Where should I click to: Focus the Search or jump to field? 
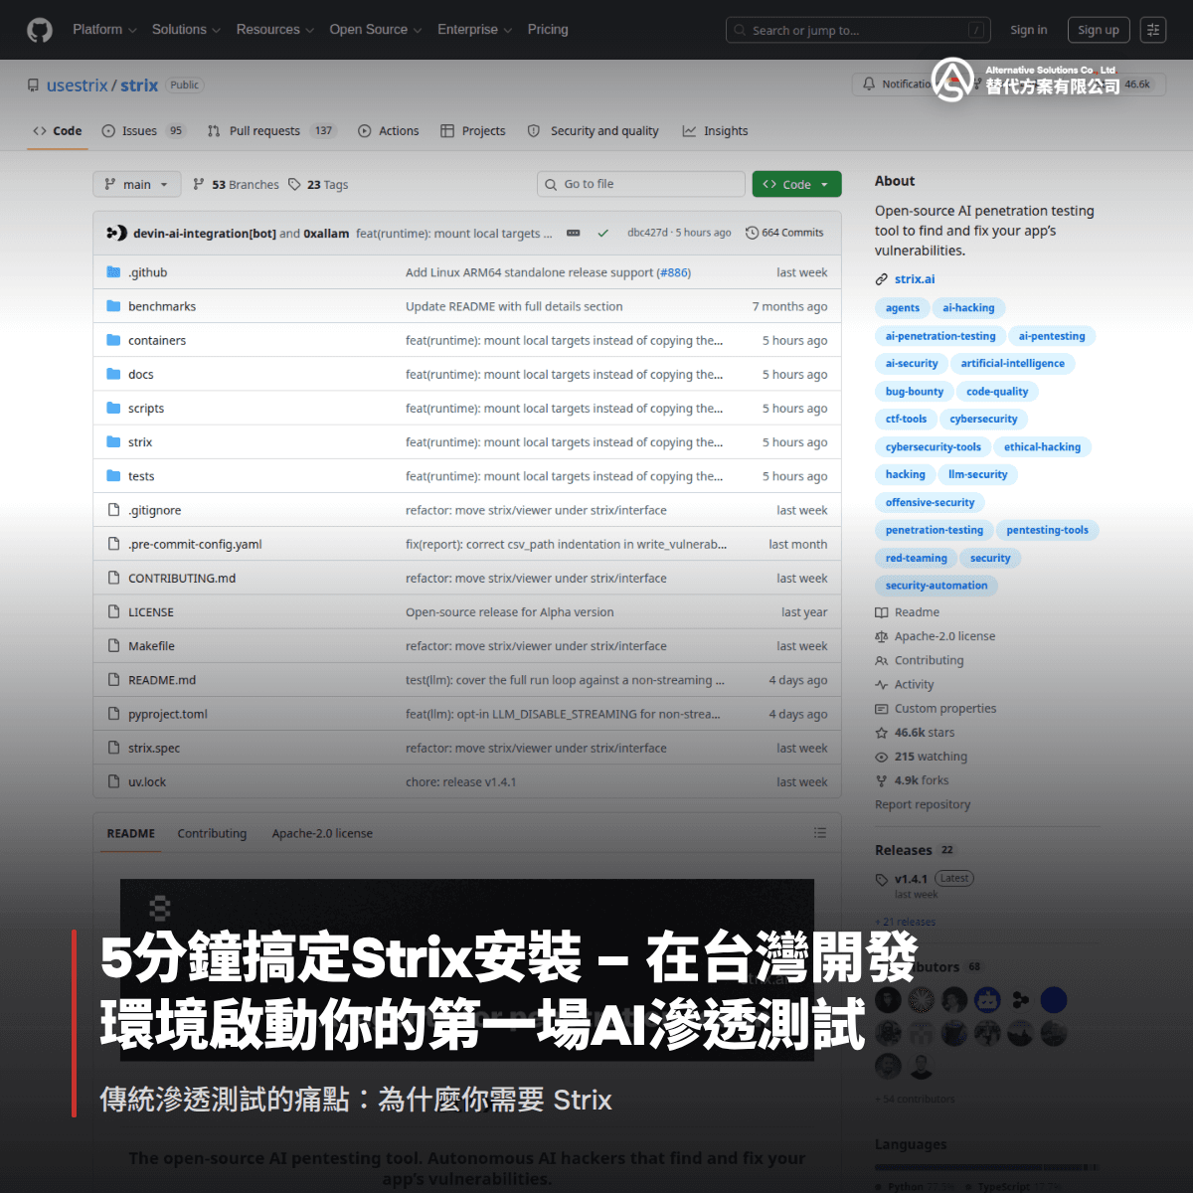pyautogui.click(x=858, y=30)
